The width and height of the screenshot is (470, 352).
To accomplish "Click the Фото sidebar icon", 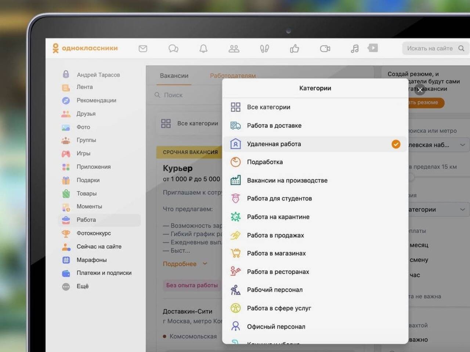I will click(66, 128).
